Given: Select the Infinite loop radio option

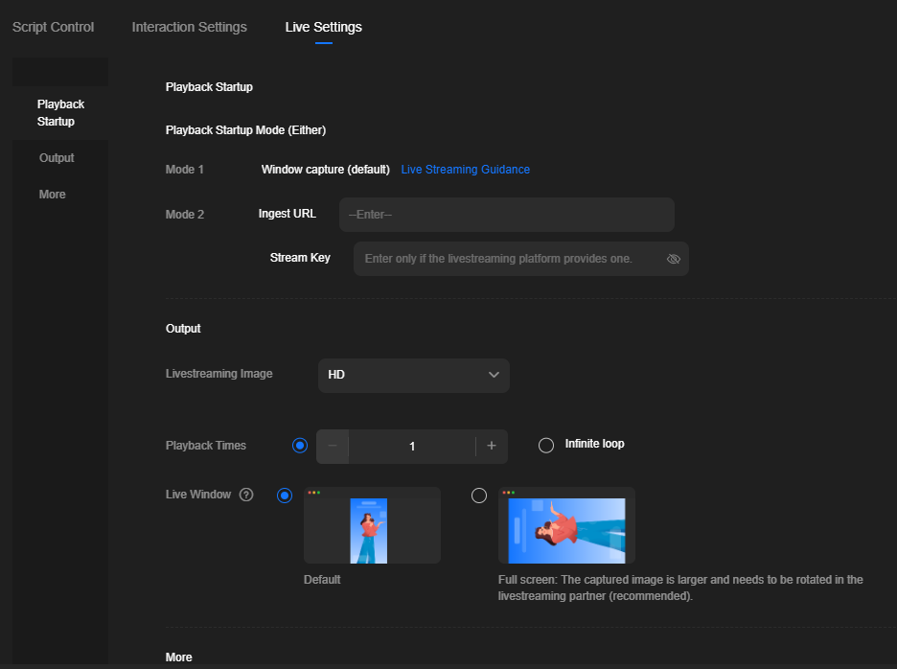Looking at the screenshot, I should tap(546, 446).
